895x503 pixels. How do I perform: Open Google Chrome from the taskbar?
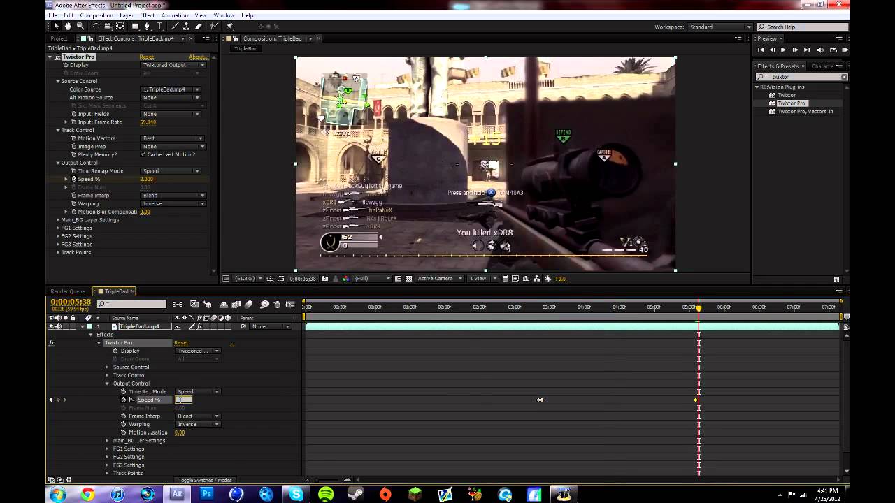(x=87, y=494)
